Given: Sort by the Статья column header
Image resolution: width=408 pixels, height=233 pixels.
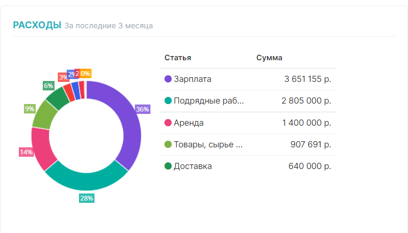Looking at the screenshot, I should tap(178, 58).
